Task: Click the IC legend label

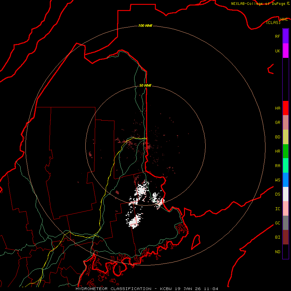Action: [277, 209]
